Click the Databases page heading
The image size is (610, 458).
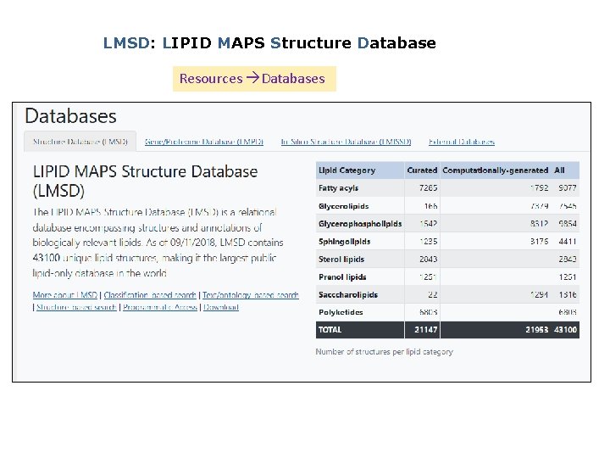71,116
